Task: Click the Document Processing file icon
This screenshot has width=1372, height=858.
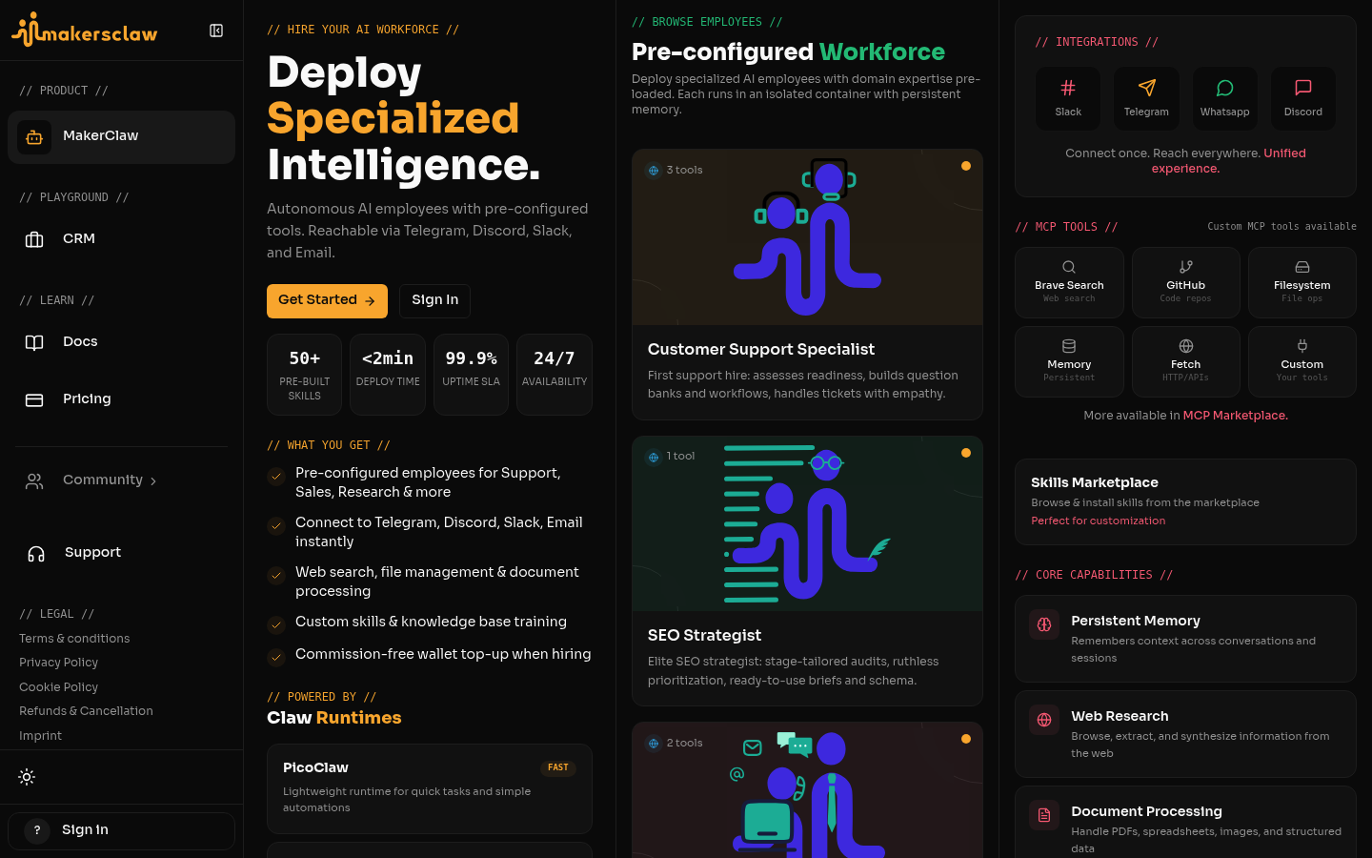Action: click(1044, 815)
